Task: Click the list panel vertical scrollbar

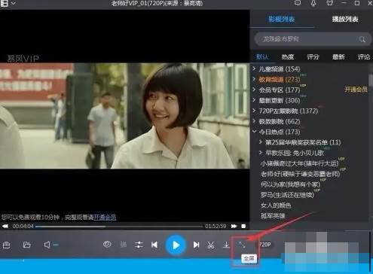Action: coord(371,81)
